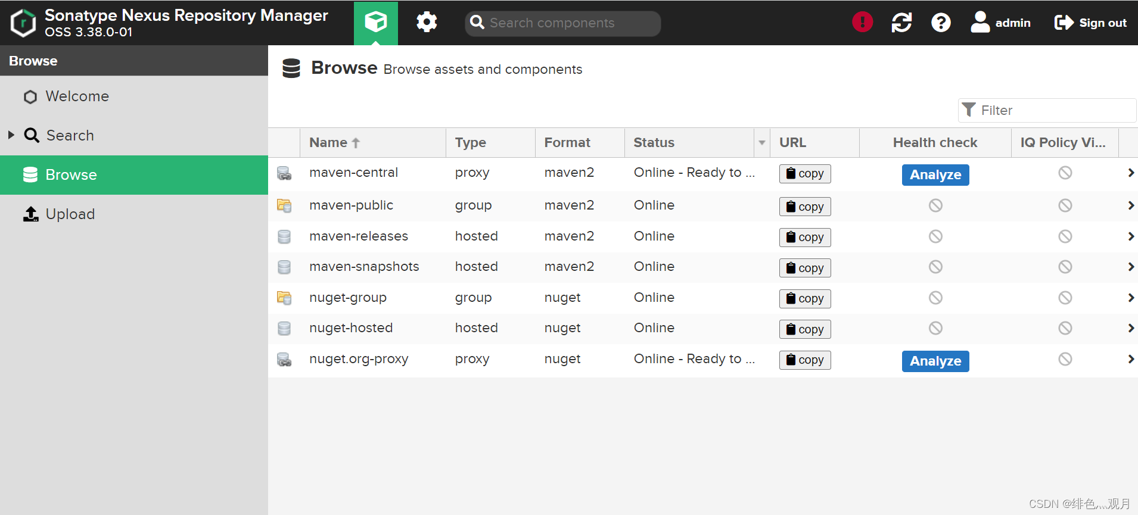Open the Status column dropdown arrow
This screenshot has height=515, width=1138.
(x=761, y=143)
